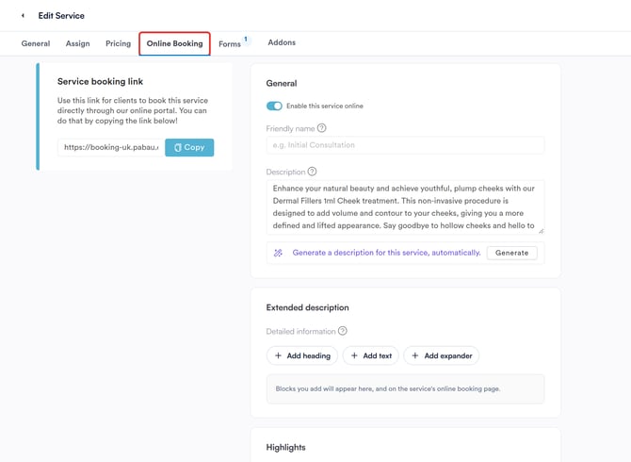Grab the Description textarea resize handle

(x=541, y=231)
